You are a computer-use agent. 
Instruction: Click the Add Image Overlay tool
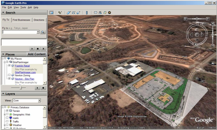pyautogui.click(x=78, y=13)
